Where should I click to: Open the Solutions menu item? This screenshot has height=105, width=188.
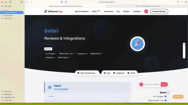tap(126, 12)
